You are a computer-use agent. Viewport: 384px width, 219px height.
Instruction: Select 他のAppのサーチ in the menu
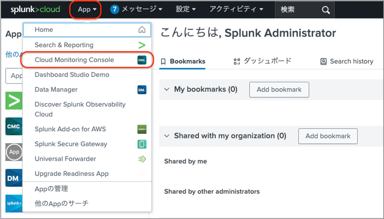click(87, 203)
